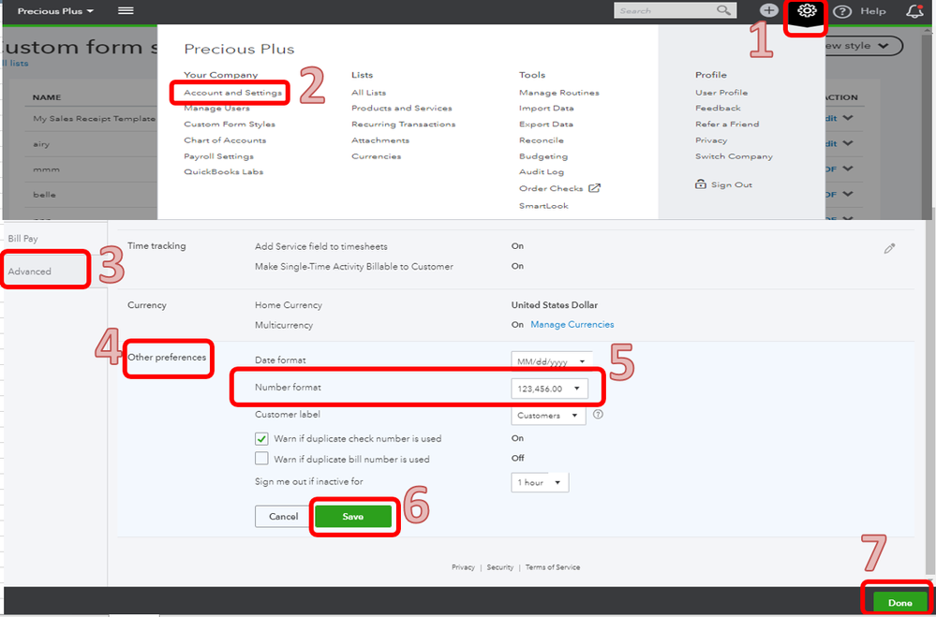Click the pencil edit icon for Time tracking
The height and width of the screenshot is (617, 936).
click(889, 249)
